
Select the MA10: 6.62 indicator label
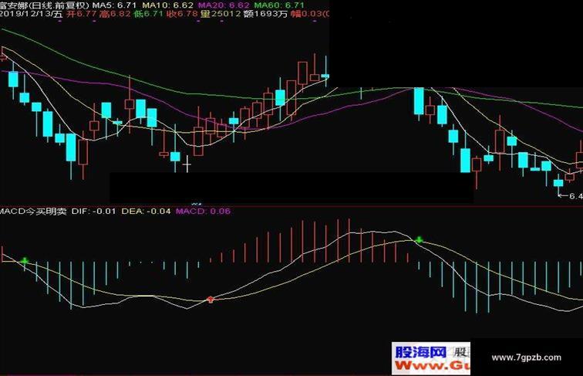coord(167,5)
